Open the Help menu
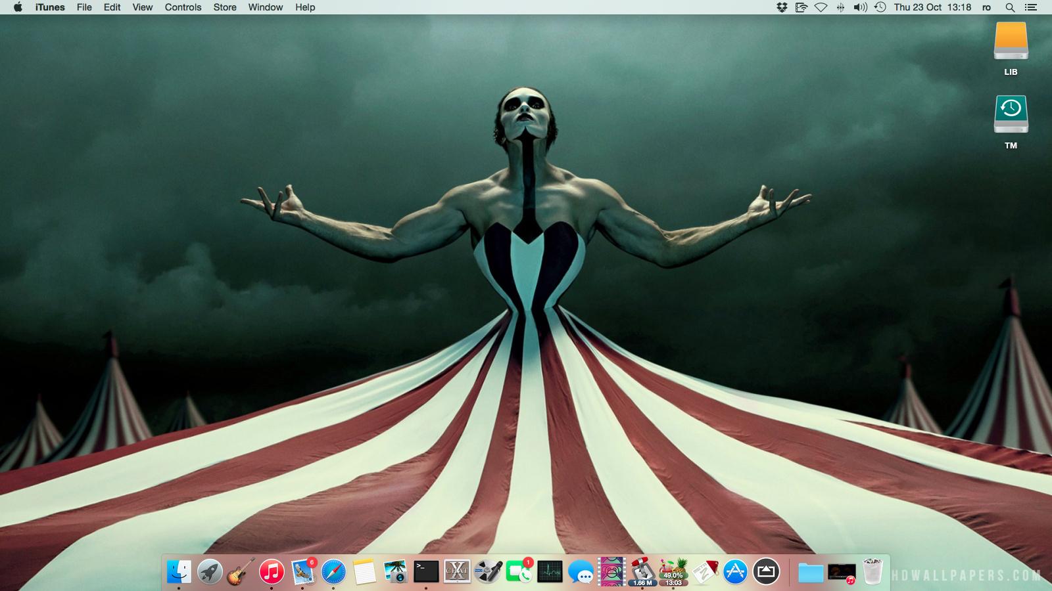This screenshot has height=591, width=1052. [x=305, y=7]
